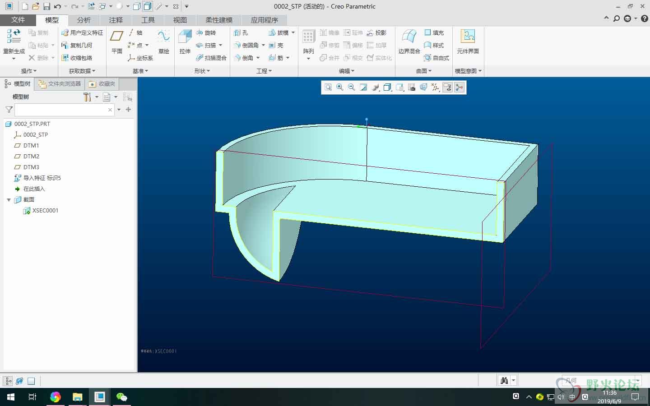The image size is (650, 406).
Task: Expand the 工程 (Engineering) group dropdown
Action: coord(264,71)
